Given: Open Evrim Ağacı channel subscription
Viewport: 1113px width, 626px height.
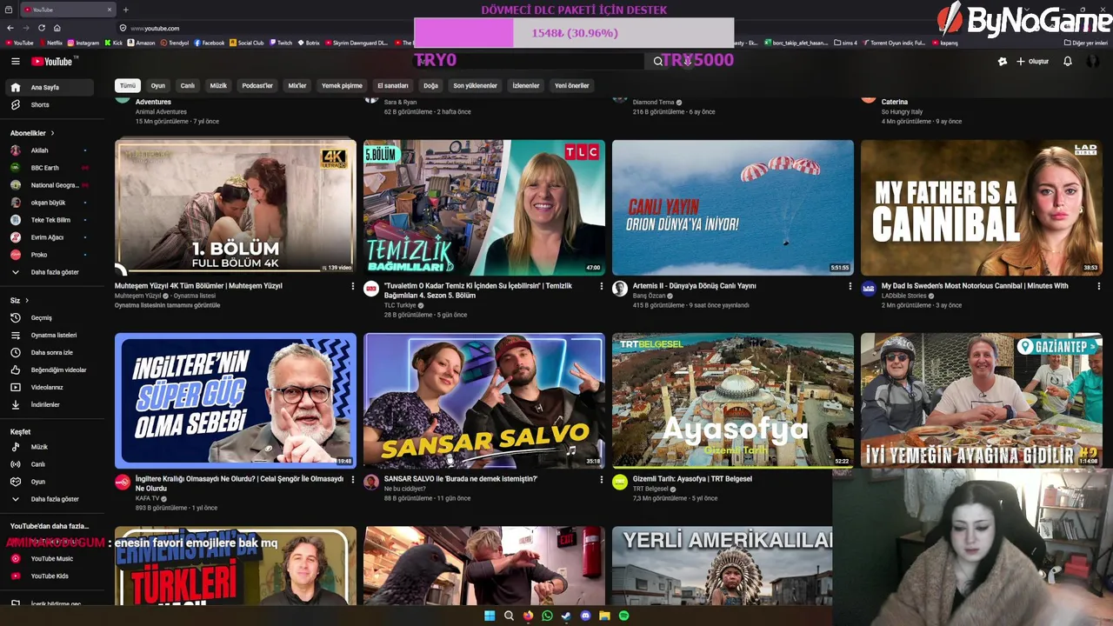Looking at the screenshot, I should click(49, 237).
